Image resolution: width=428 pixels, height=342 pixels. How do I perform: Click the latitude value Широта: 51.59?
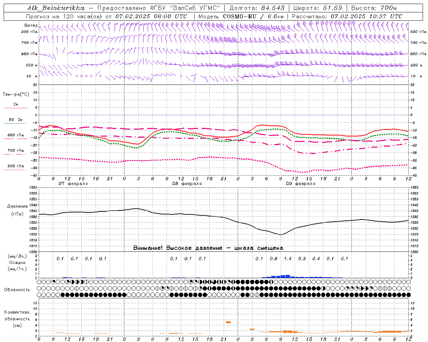pyautogui.click(x=318, y=8)
